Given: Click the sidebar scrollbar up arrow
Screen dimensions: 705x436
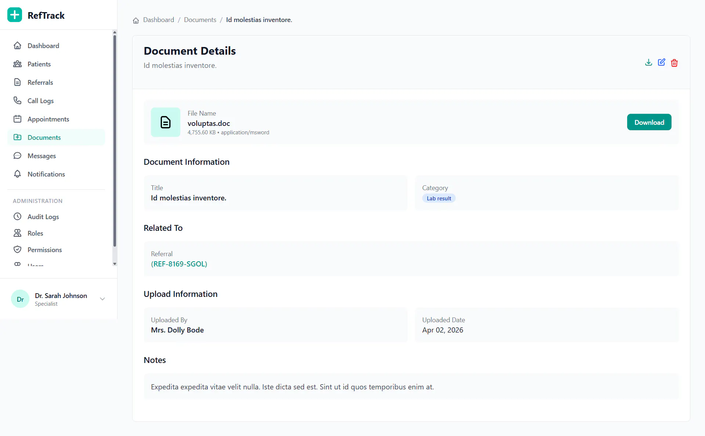Looking at the screenshot, I should pos(115,32).
